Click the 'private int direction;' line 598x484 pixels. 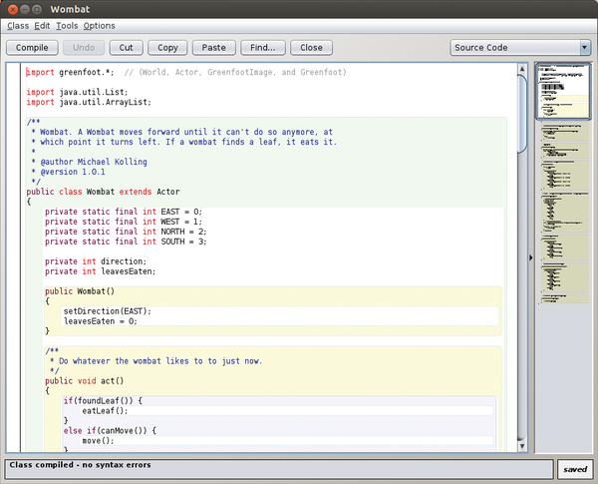coord(96,261)
